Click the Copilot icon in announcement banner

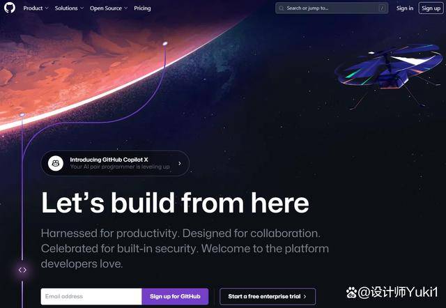[56, 163]
